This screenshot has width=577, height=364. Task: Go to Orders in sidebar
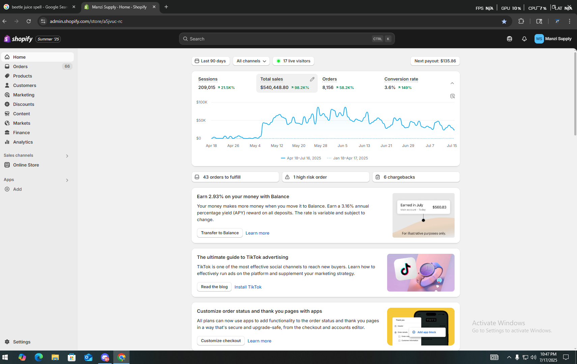tap(20, 67)
